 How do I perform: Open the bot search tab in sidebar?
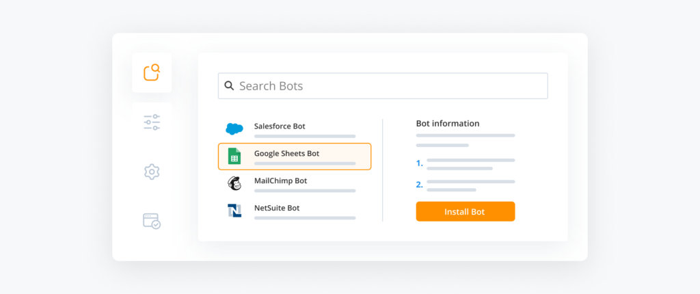pos(152,72)
